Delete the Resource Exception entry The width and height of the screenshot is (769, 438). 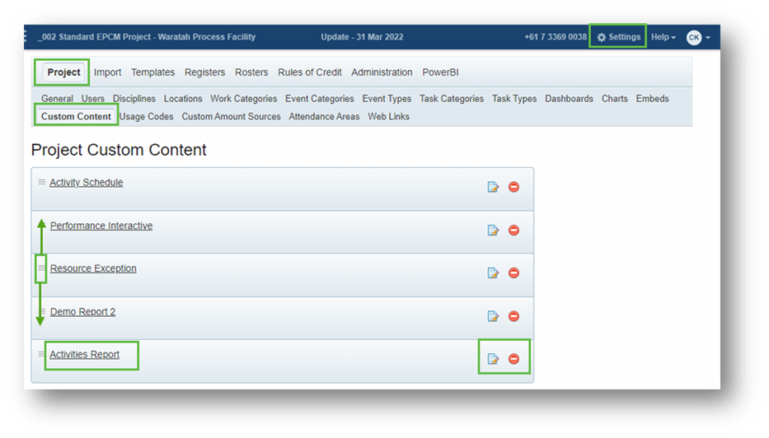[x=513, y=273]
